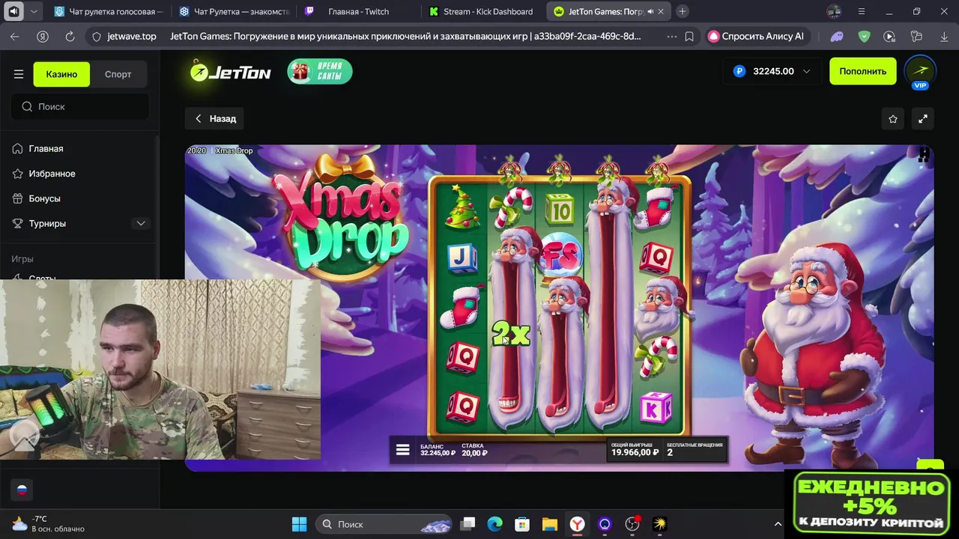Open the green shield extension icon

point(864,36)
